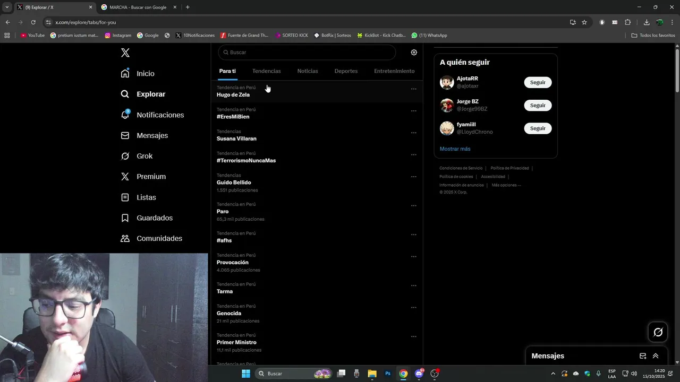Open Listas from sidebar
Viewport: 680px width, 382px height.
138,197
